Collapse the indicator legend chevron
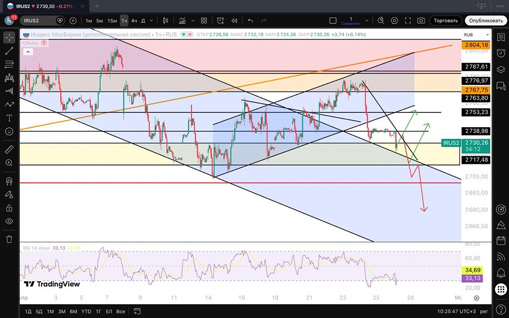509x318 pixels. (x=28, y=51)
